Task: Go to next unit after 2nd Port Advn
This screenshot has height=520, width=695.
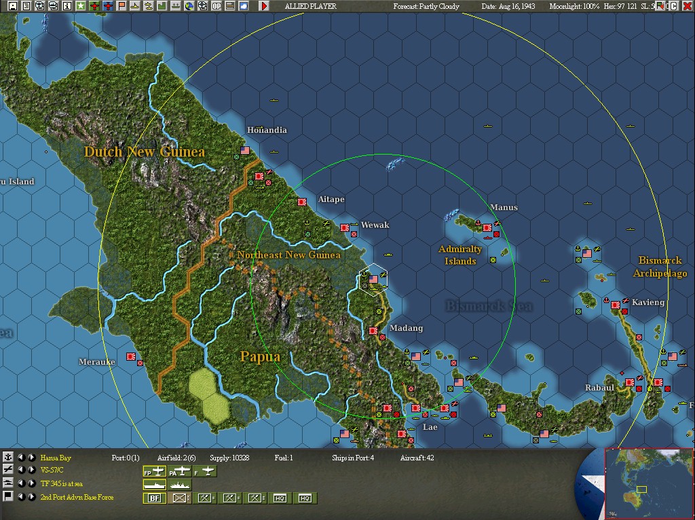Action: (x=32, y=496)
